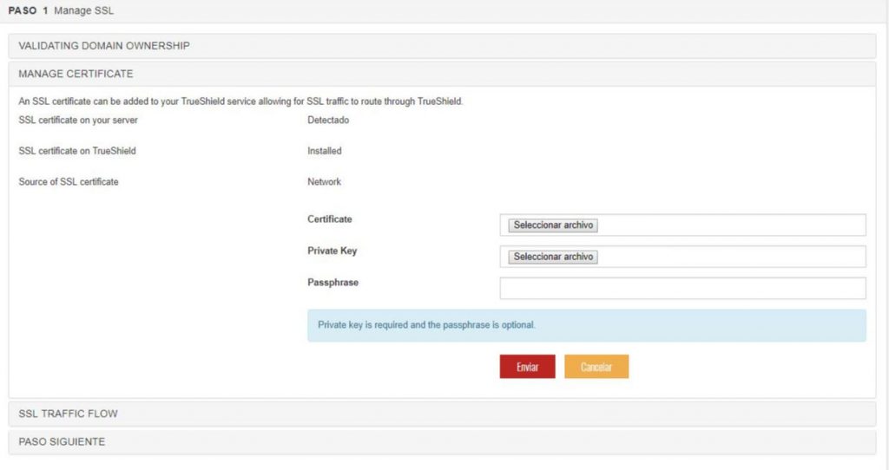Expand the SSL Traffic Flow section
Viewport: 889px width, 470px height.
[68, 414]
